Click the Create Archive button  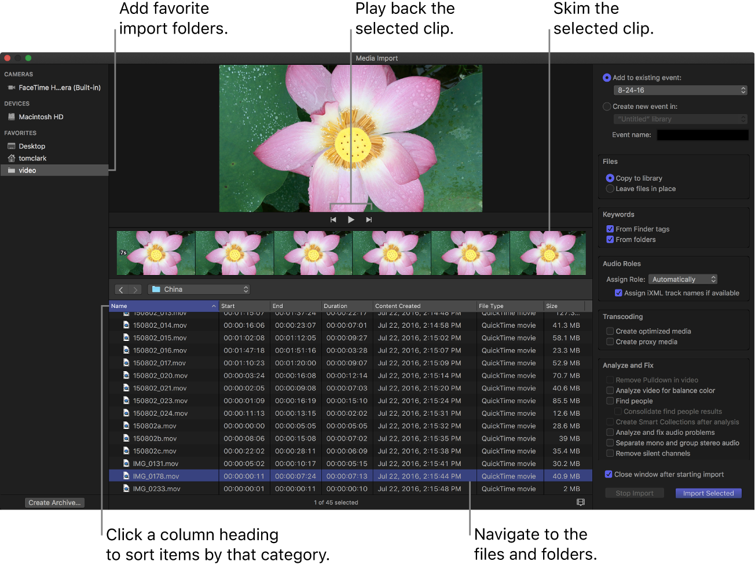tap(54, 503)
